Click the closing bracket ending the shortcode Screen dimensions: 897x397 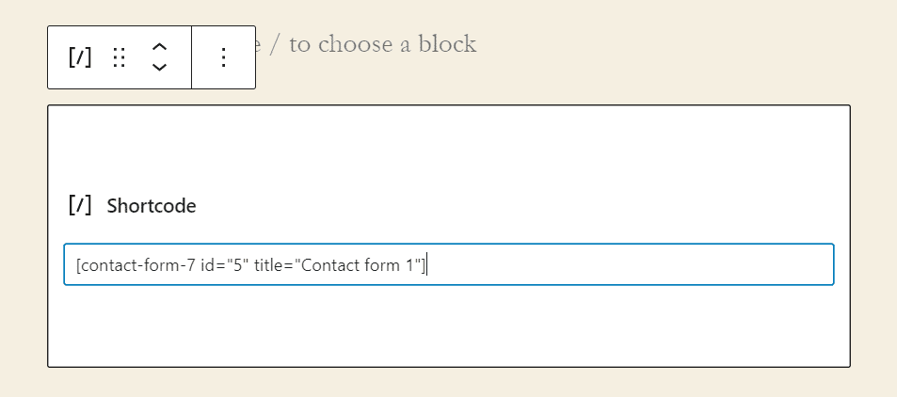tap(424, 266)
